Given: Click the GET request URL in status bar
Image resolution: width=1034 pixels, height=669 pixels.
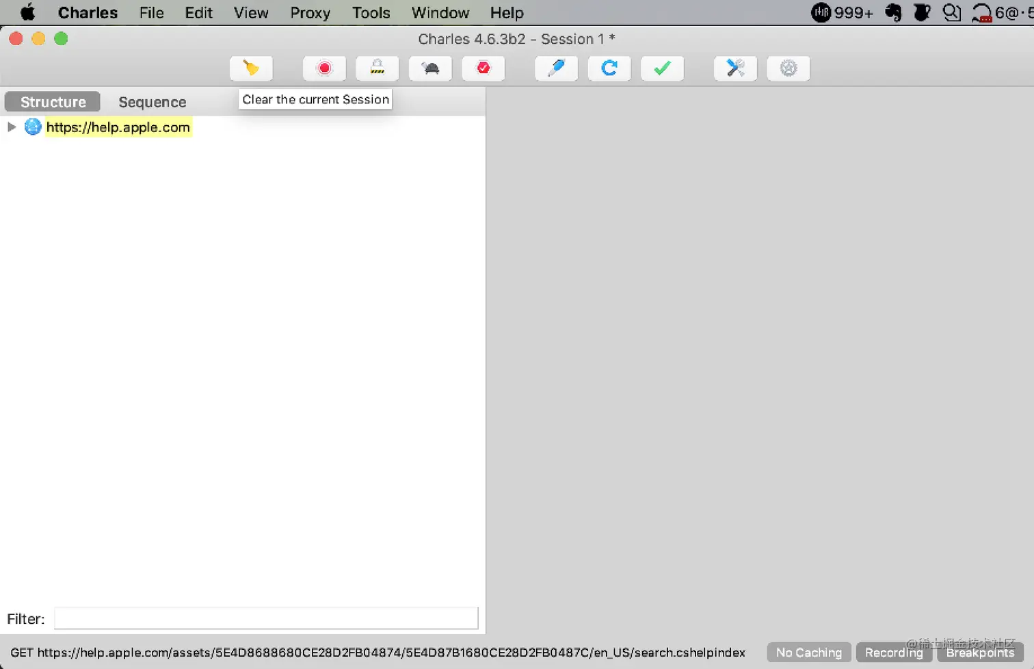Looking at the screenshot, I should pos(377,653).
